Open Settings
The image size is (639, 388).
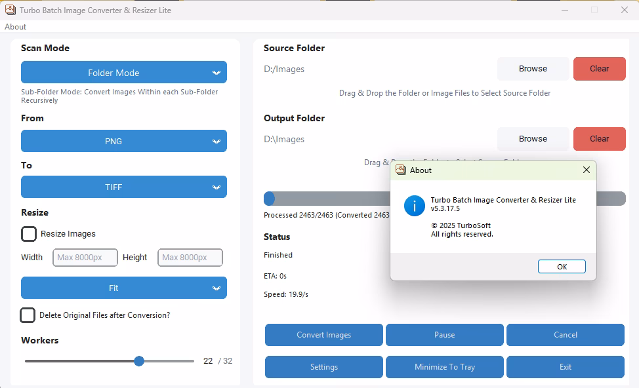pyautogui.click(x=324, y=367)
